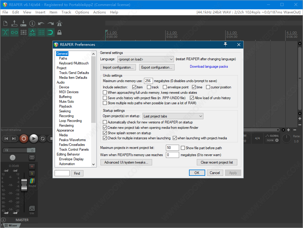Click Clear recent project list button
This screenshot has height=228, width=303.
coord(217,162)
